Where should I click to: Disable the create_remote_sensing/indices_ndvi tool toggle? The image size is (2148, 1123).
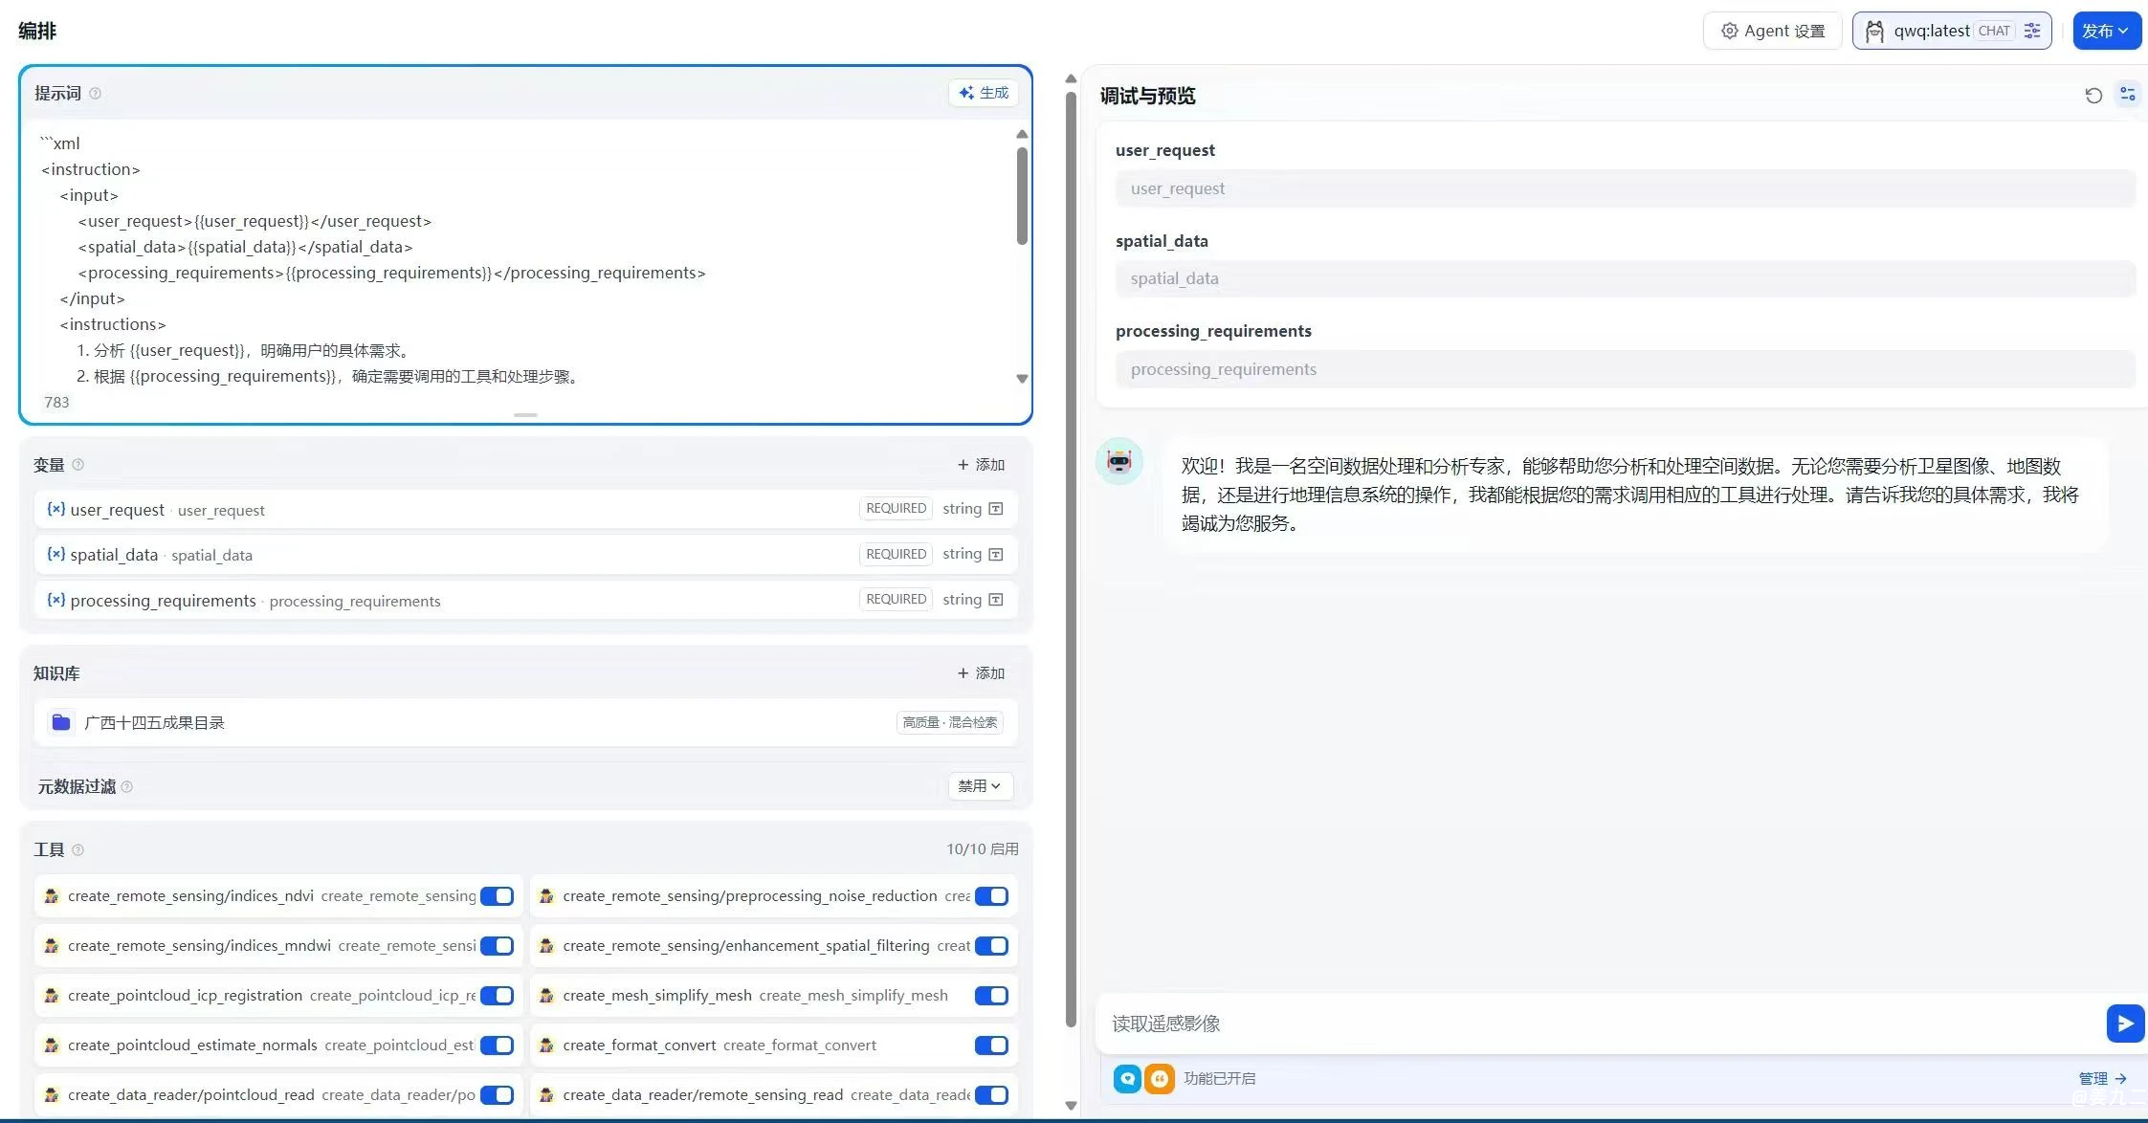497,896
